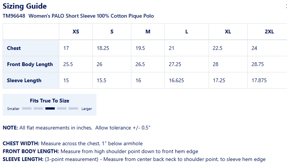Click the 19.5 chest value for M
Screen dimensions: 287x167
pos(140,48)
